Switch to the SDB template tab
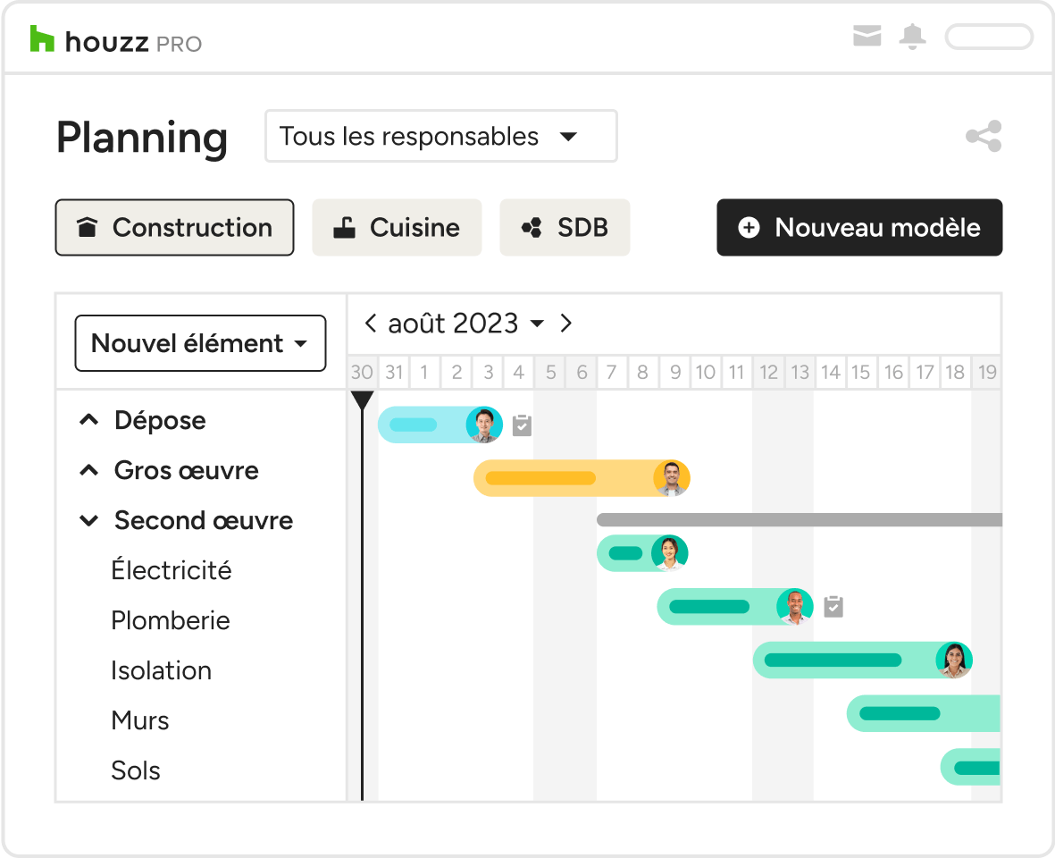The height and width of the screenshot is (858, 1055). coord(565,228)
